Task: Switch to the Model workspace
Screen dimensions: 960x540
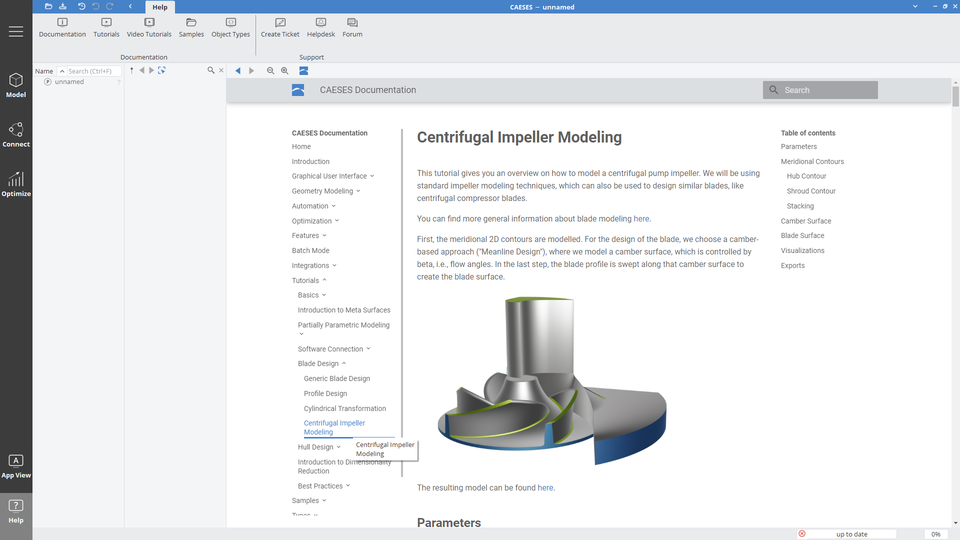Action: point(16,85)
